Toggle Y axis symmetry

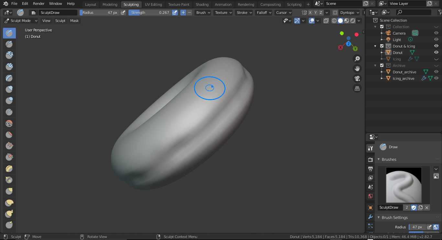click(315, 13)
